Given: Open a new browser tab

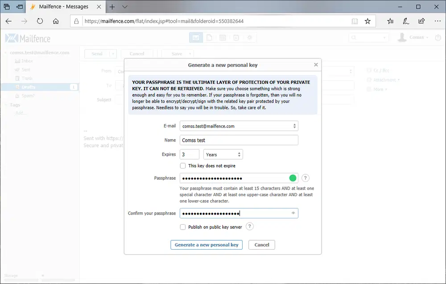Looking at the screenshot, I should [x=112, y=7].
